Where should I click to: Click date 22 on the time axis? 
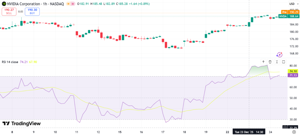(227, 132)
